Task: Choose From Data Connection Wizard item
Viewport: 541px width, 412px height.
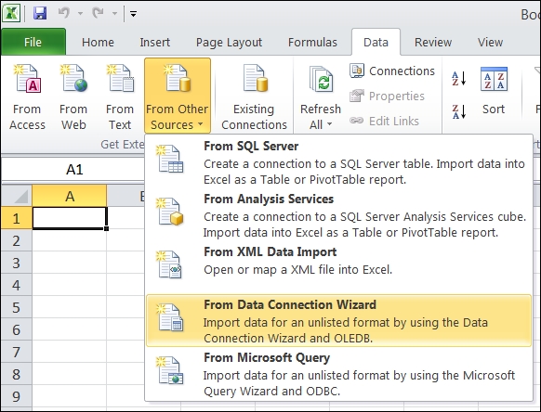Action: pyautogui.click(x=338, y=320)
